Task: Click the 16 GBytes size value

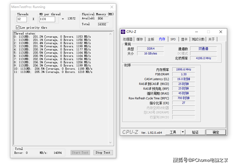Action: [x=150, y=53]
